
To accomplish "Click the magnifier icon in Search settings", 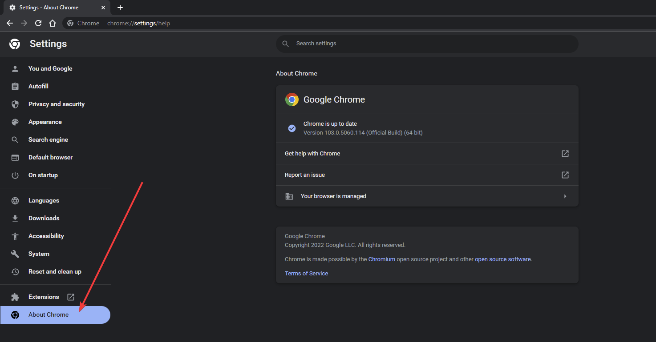I will click(286, 44).
